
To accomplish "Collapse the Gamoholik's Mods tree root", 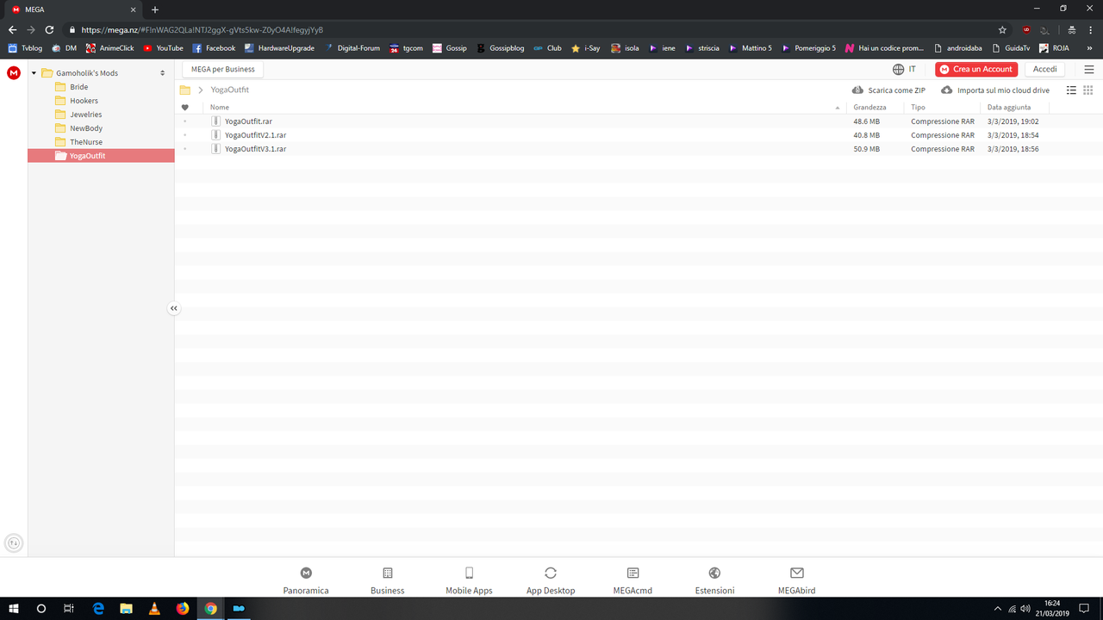I will coord(34,73).
